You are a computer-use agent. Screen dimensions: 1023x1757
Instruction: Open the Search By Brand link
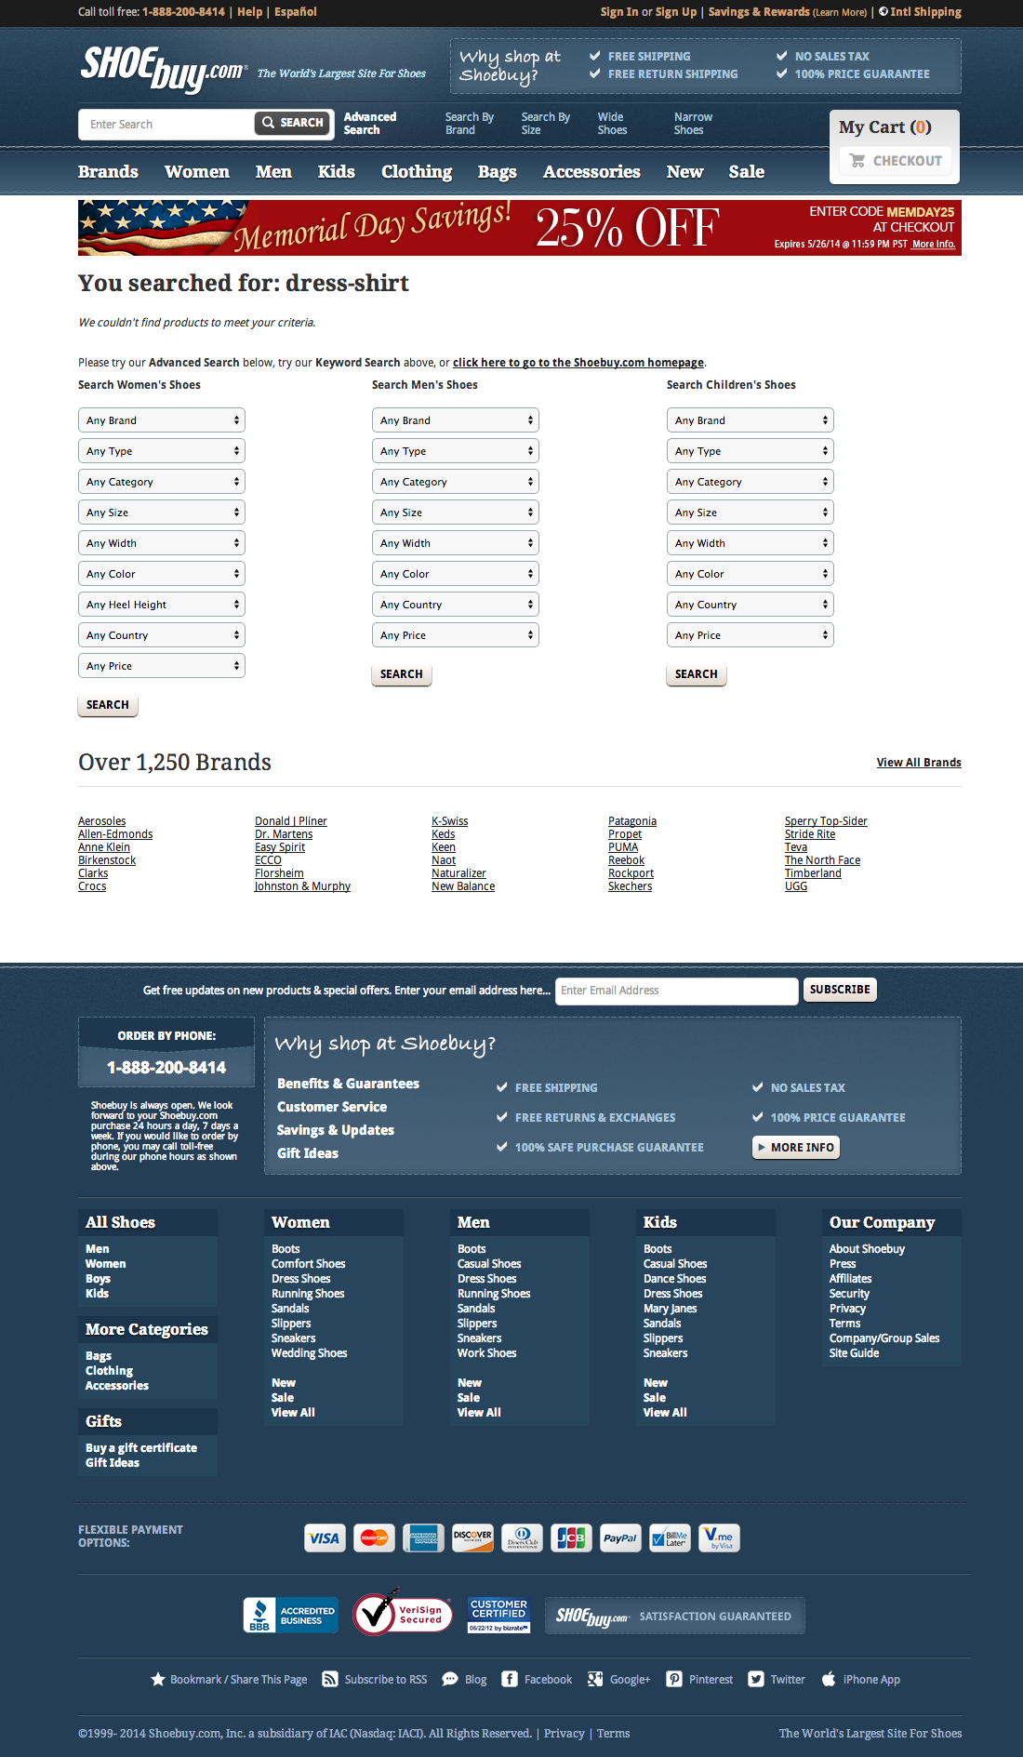click(x=470, y=124)
